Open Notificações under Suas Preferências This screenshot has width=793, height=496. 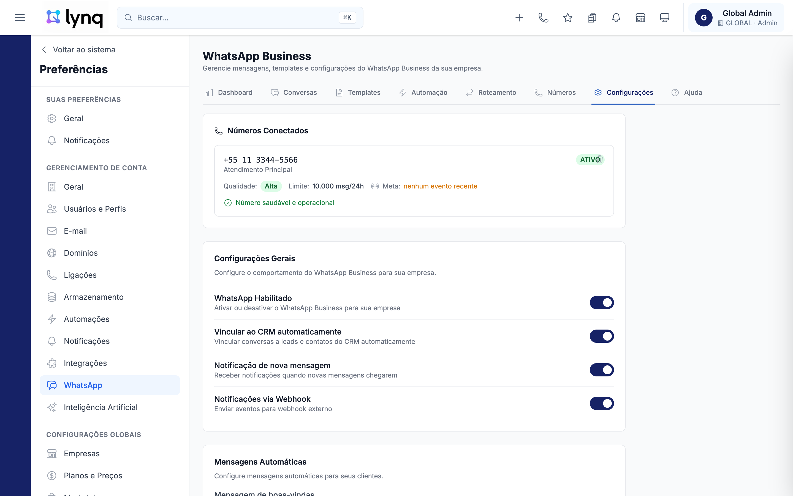coord(110,141)
